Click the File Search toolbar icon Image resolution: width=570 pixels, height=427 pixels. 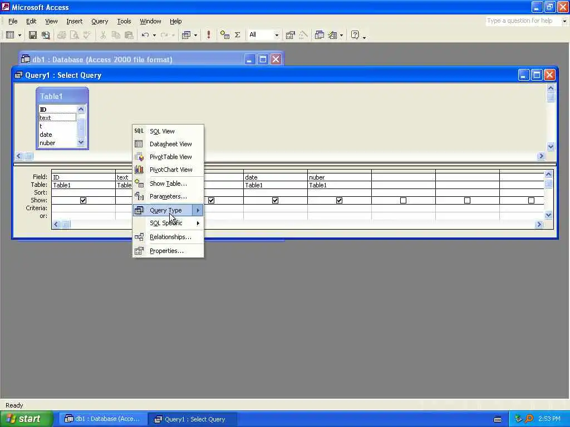46,35
